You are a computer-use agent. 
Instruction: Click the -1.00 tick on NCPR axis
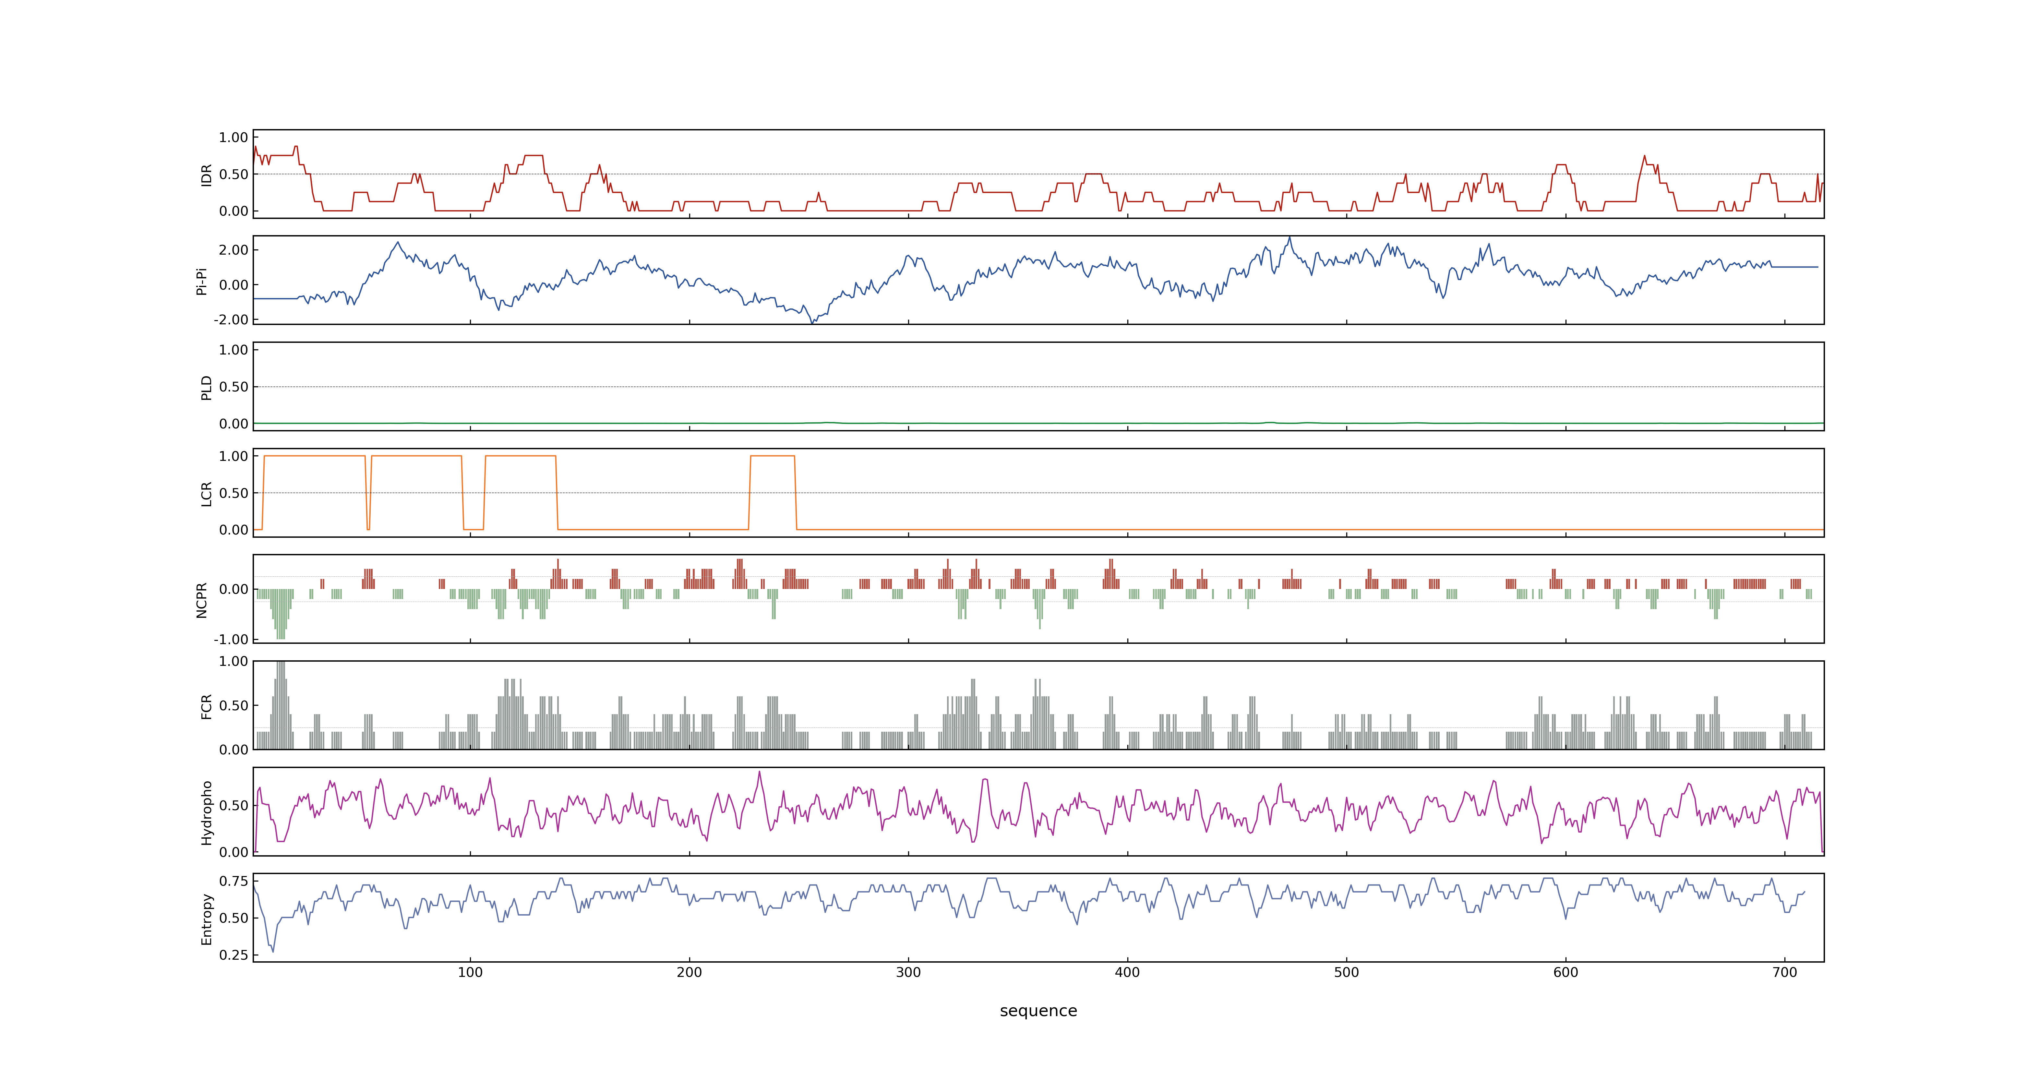tap(231, 640)
